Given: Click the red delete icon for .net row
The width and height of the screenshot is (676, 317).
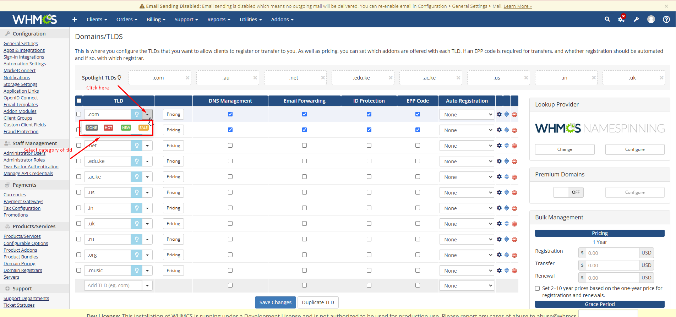Looking at the screenshot, I should 514,146.
